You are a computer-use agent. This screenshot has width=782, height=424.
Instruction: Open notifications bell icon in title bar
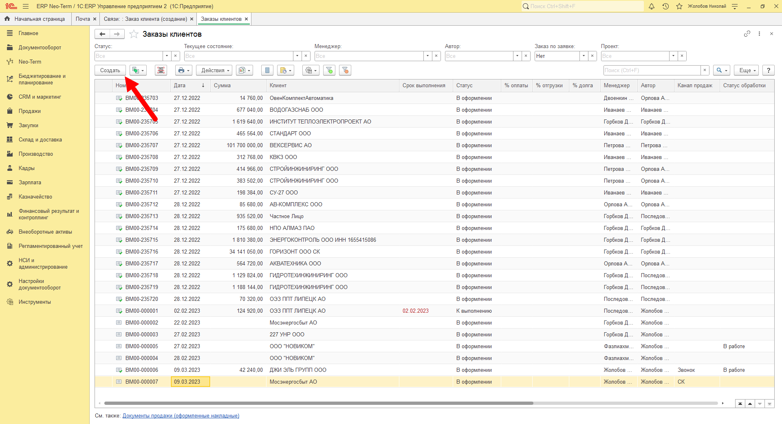pyautogui.click(x=652, y=6)
